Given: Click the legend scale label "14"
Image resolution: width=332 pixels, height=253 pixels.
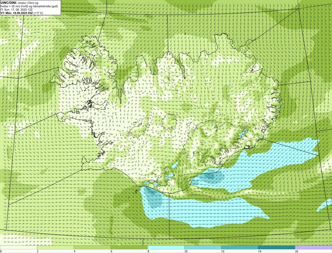Looking at the screenshot, I should tap(259, 251).
